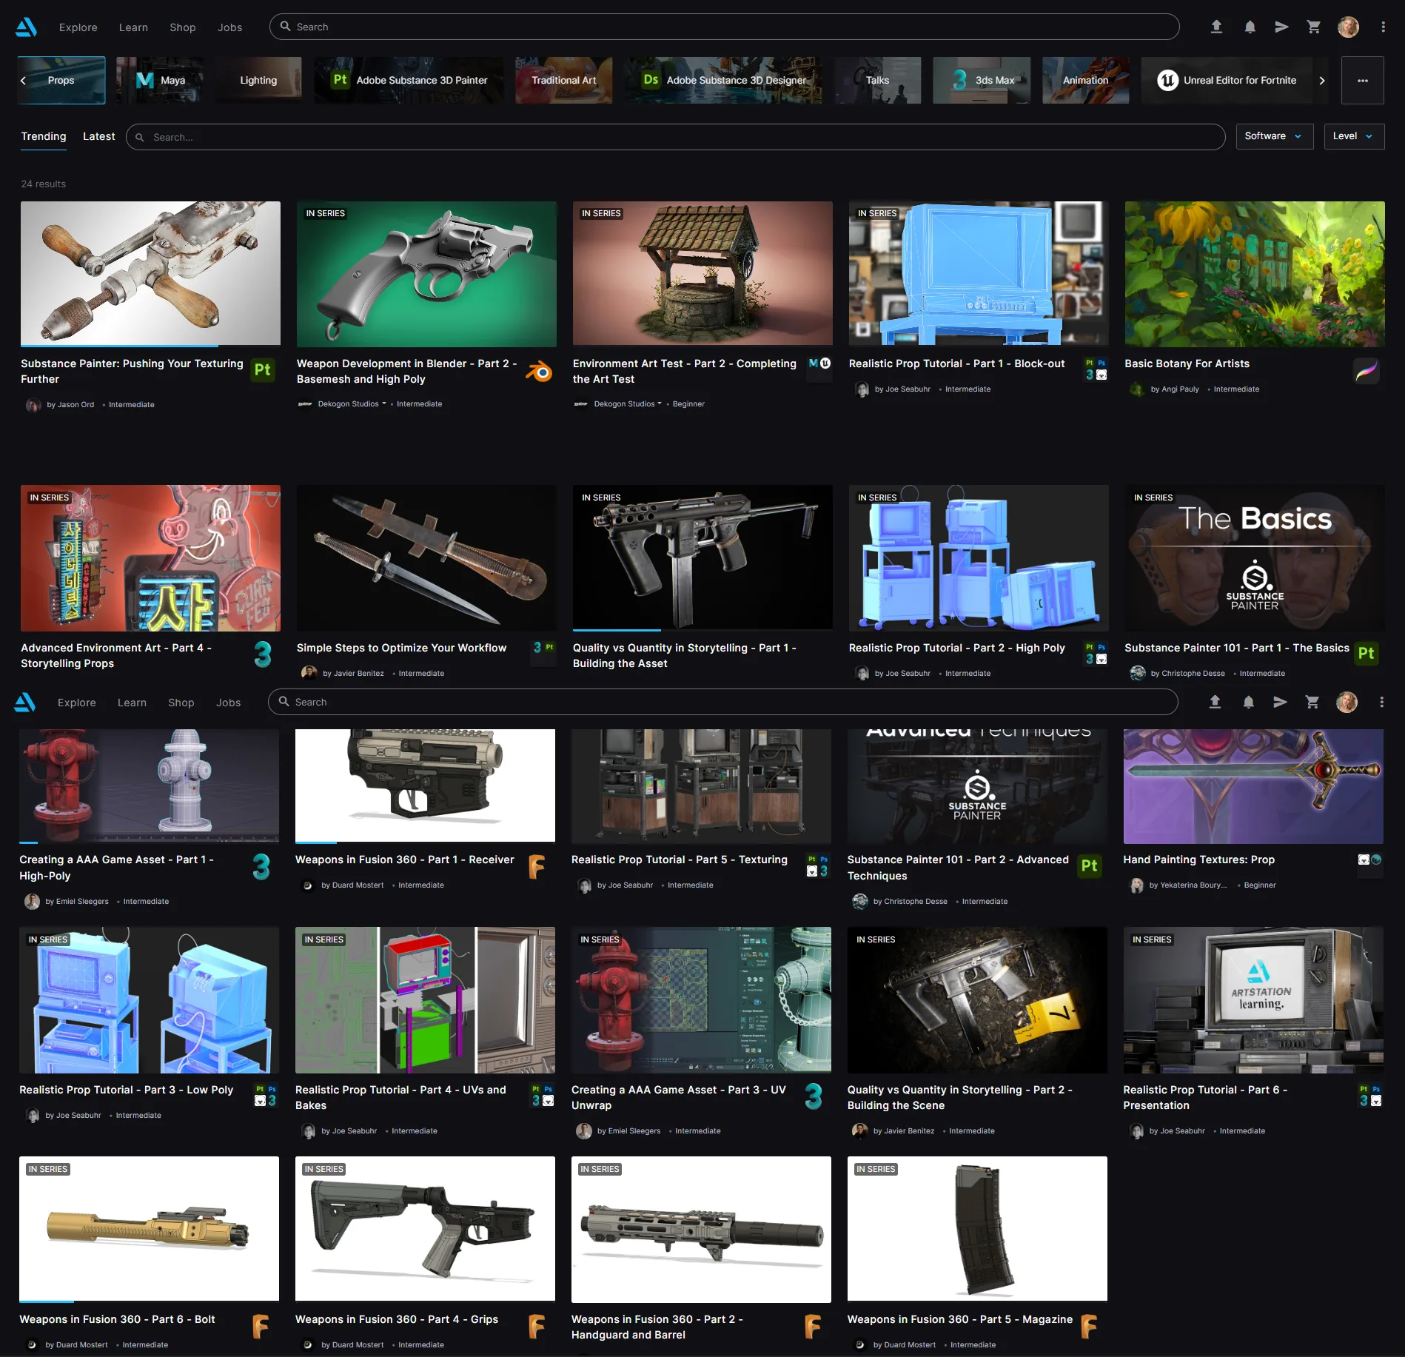Image resolution: width=1405 pixels, height=1357 pixels.
Task: Click inside the tutorials filter Search... field
Action: (675, 137)
